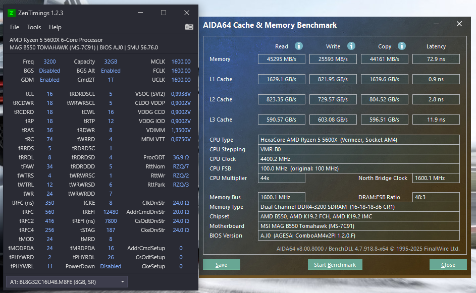Click the Memory Read 45295 MB/s field

(281, 59)
